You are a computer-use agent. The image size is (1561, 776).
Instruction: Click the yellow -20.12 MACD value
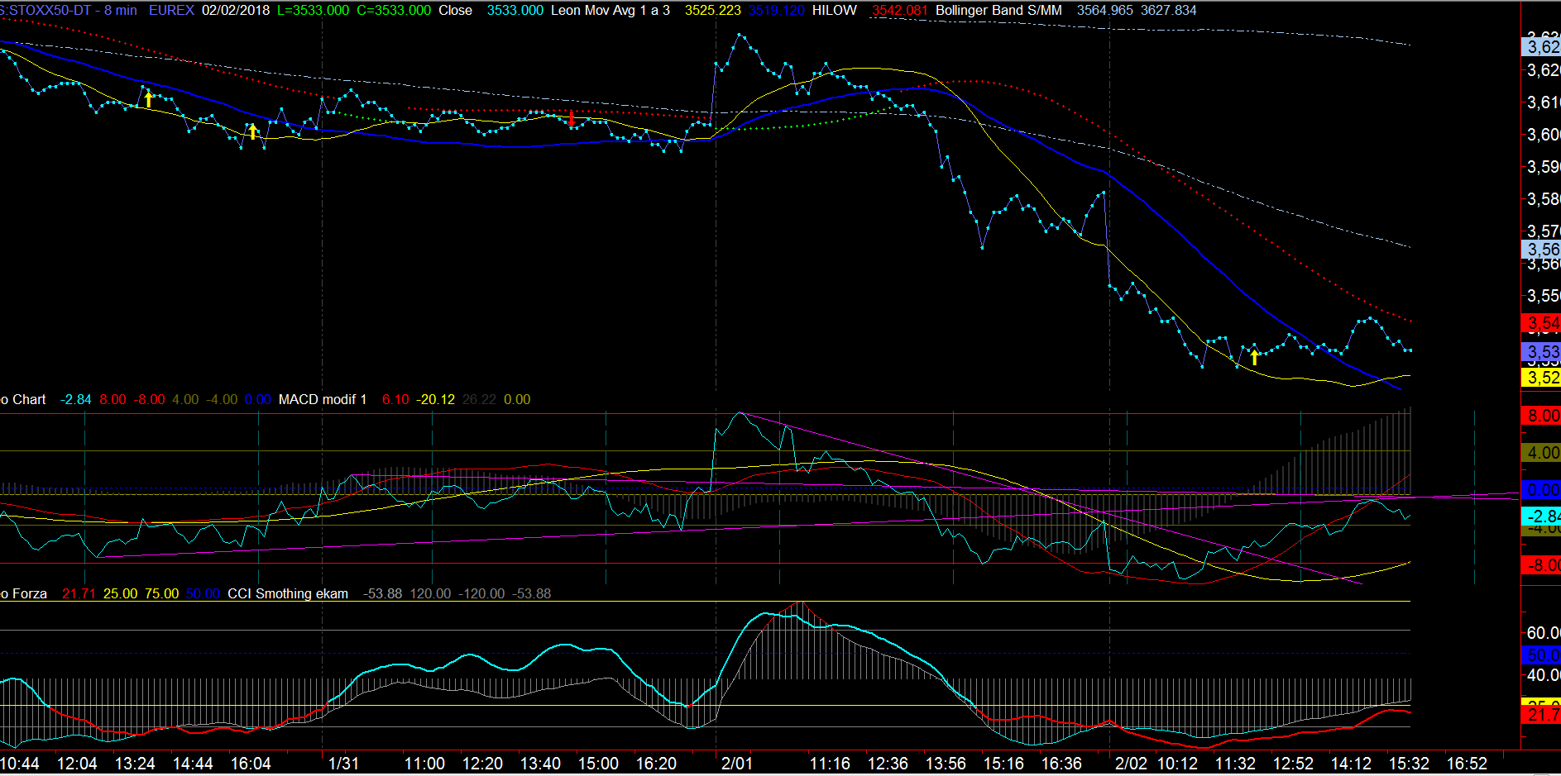[436, 399]
